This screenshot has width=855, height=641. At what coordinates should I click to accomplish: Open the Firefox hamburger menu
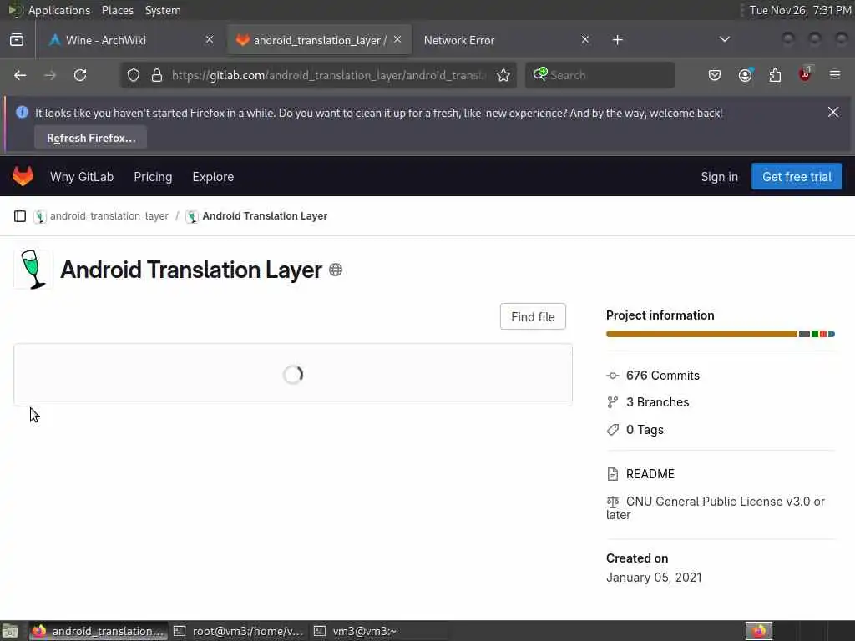(x=835, y=75)
